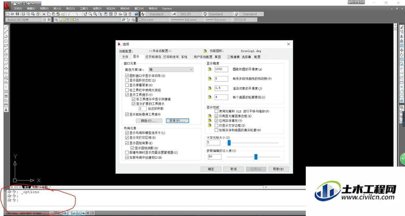The image size is (405, 216).
Task: Select the Spline tool in draw toolbar
Action: click(6, 64)
